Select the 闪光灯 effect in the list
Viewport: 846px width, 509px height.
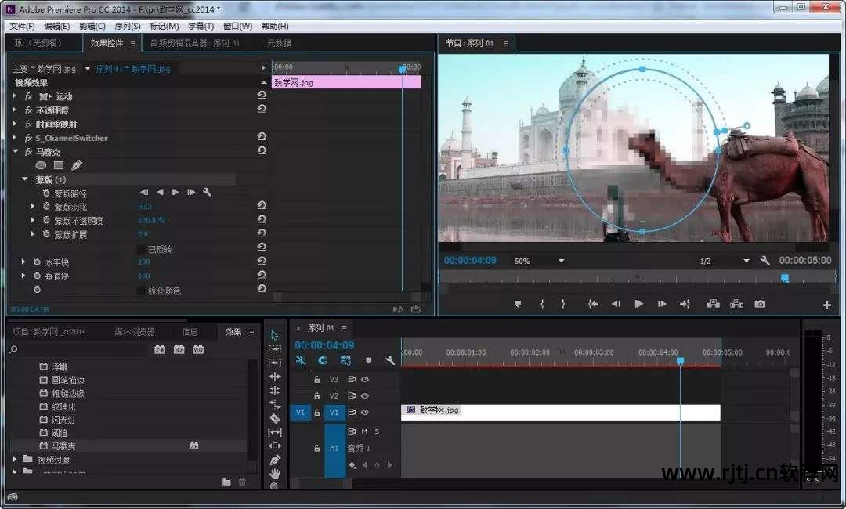tap(63, 420)
